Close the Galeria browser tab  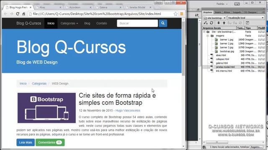click(x=121, y=7)
